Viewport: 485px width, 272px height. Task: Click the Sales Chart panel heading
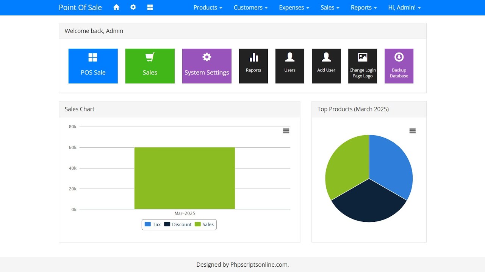pyautogui.click(x=80, y=109)
